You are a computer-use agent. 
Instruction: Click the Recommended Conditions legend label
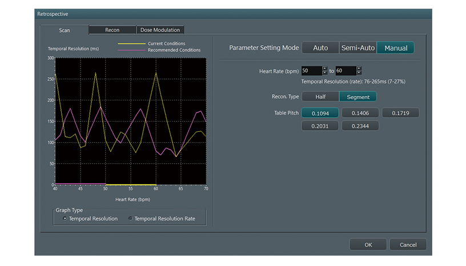point(174,50)
